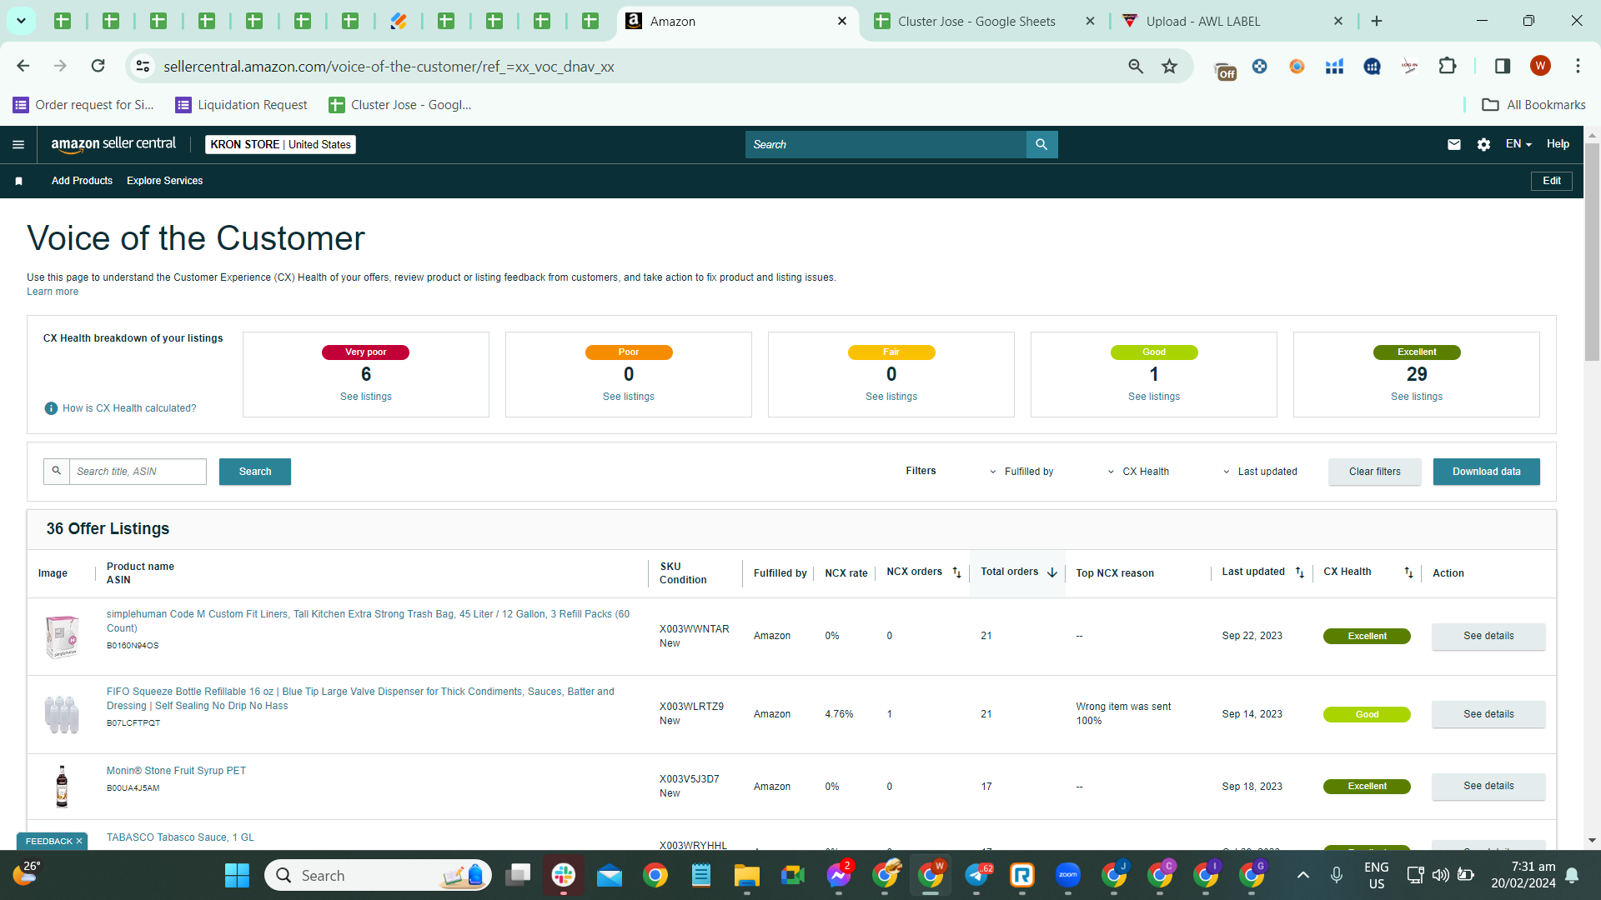Click the Edit button in navigation bar

(1552, 181)
